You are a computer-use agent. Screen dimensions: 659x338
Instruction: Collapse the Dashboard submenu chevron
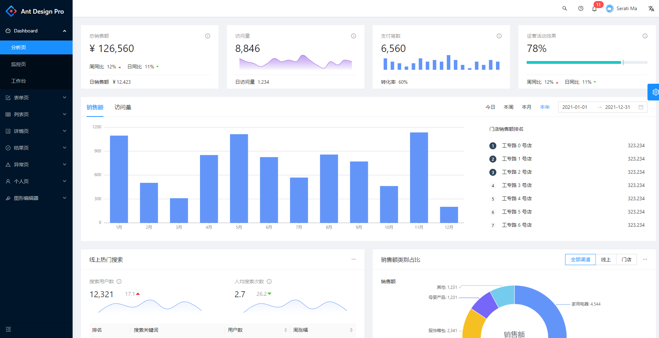65,31
